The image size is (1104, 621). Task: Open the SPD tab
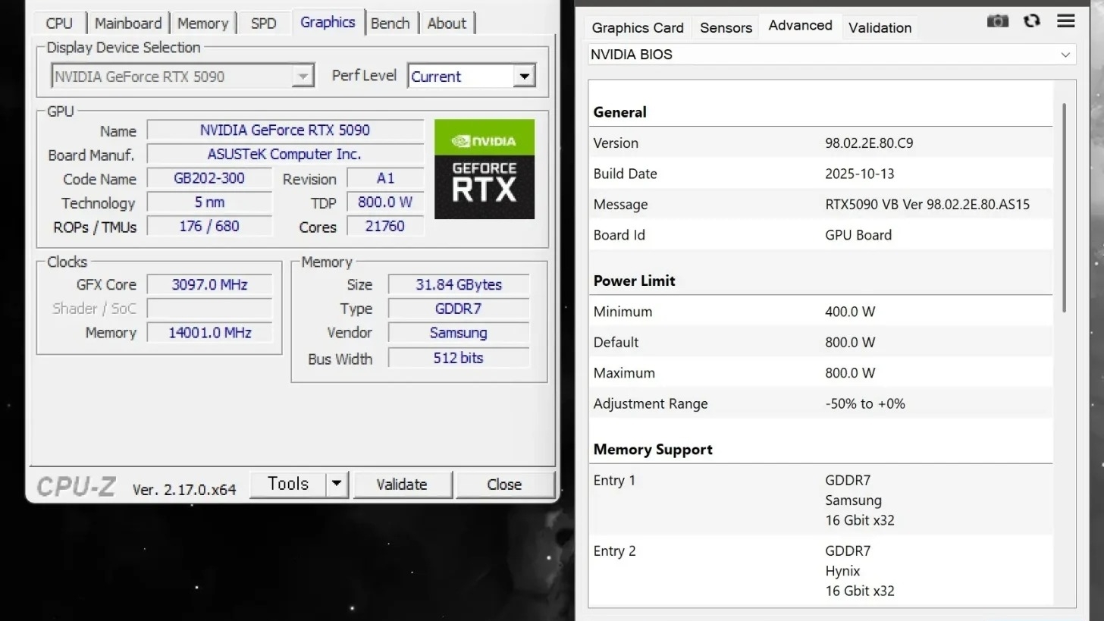263,24
